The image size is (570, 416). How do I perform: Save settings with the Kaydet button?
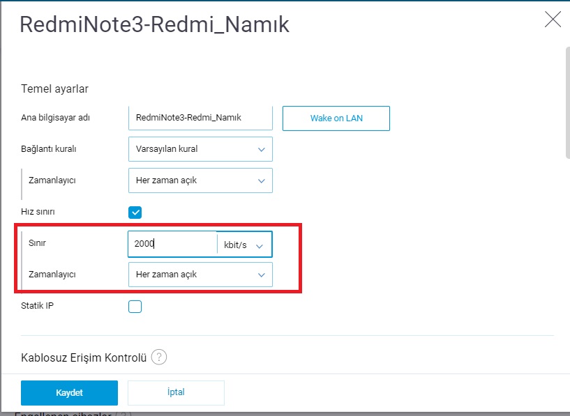[70, 393]
